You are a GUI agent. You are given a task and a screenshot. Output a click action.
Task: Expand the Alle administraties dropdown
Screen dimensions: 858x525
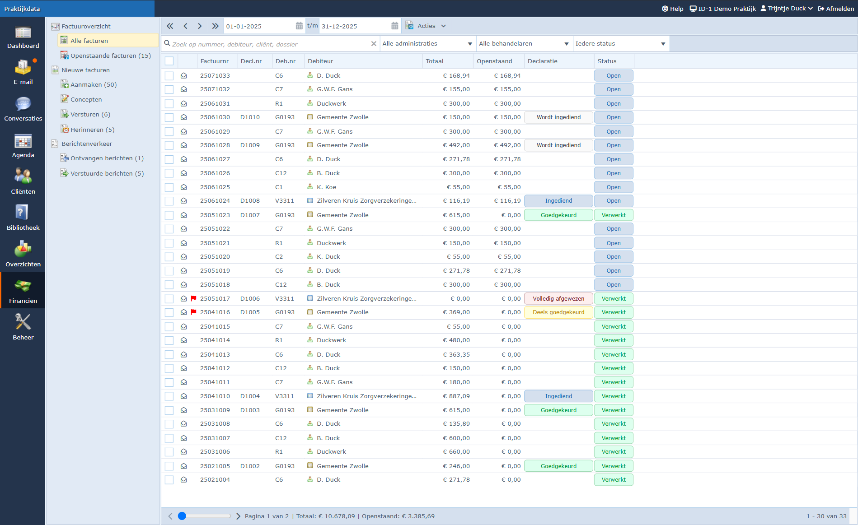pos(427,44)
